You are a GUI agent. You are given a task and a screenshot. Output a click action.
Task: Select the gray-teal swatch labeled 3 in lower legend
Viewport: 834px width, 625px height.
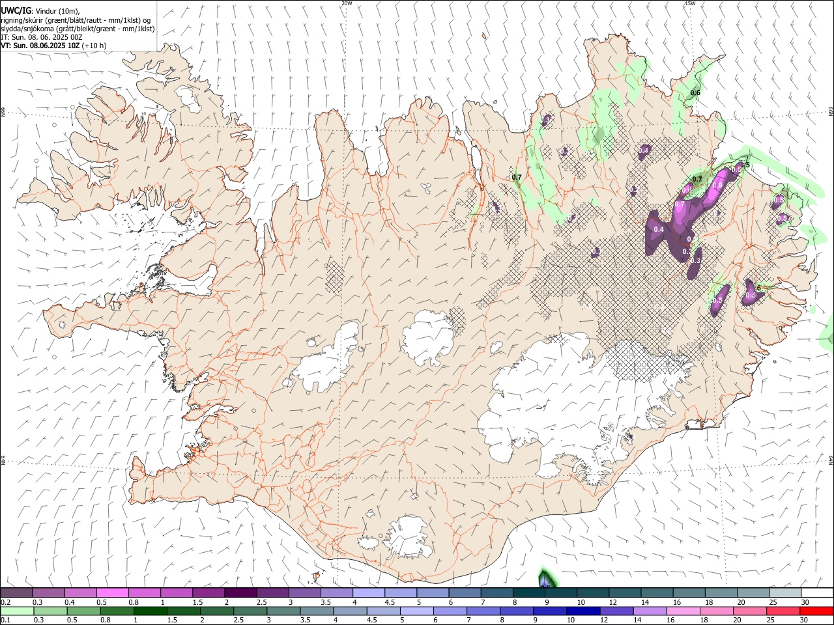coord(283,611)
